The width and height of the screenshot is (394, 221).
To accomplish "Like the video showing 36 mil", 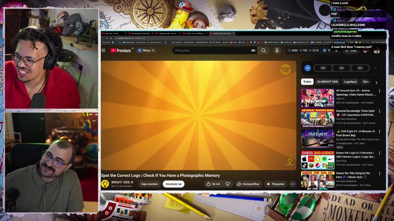I will pyautogui.click(x=213, y=184).
